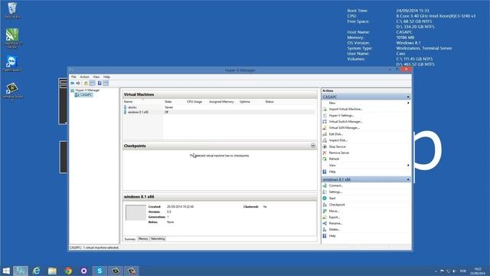The height and width of the screenshot is (276, 490).
Task: Open Hyper-V Settings action
Action: coord(341,116)
